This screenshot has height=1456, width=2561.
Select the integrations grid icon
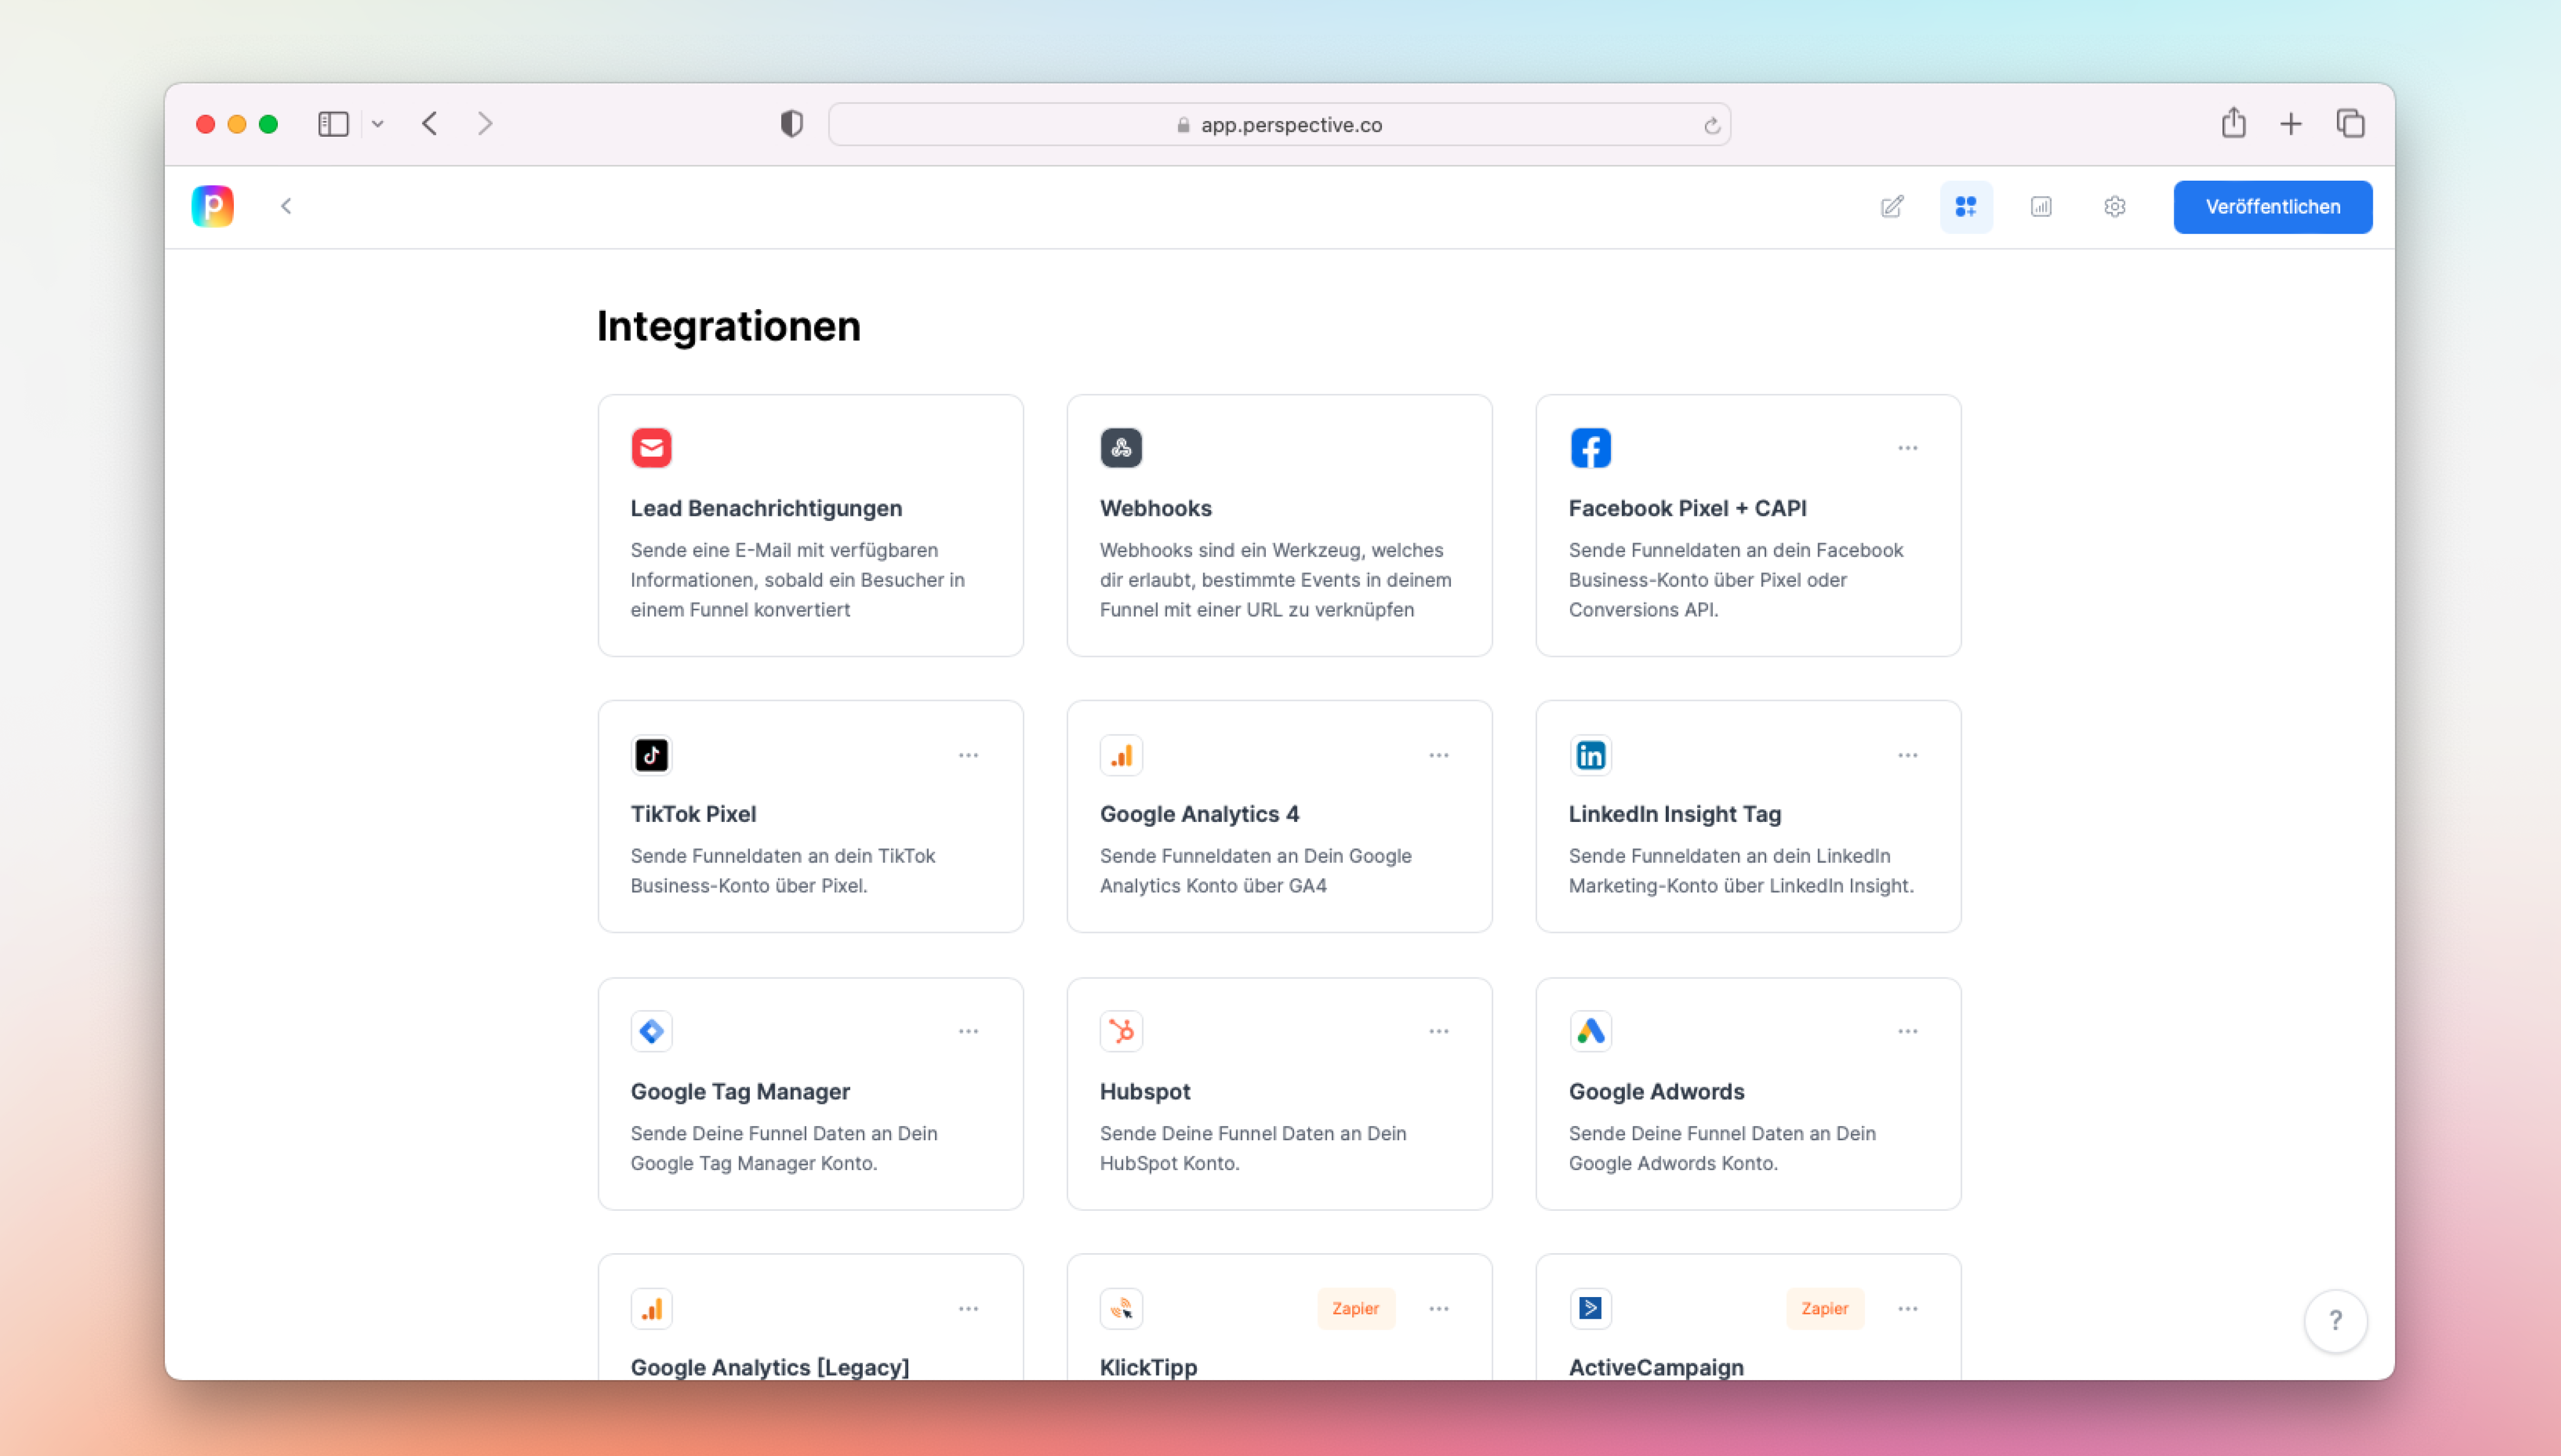[x=1966, y=207]
